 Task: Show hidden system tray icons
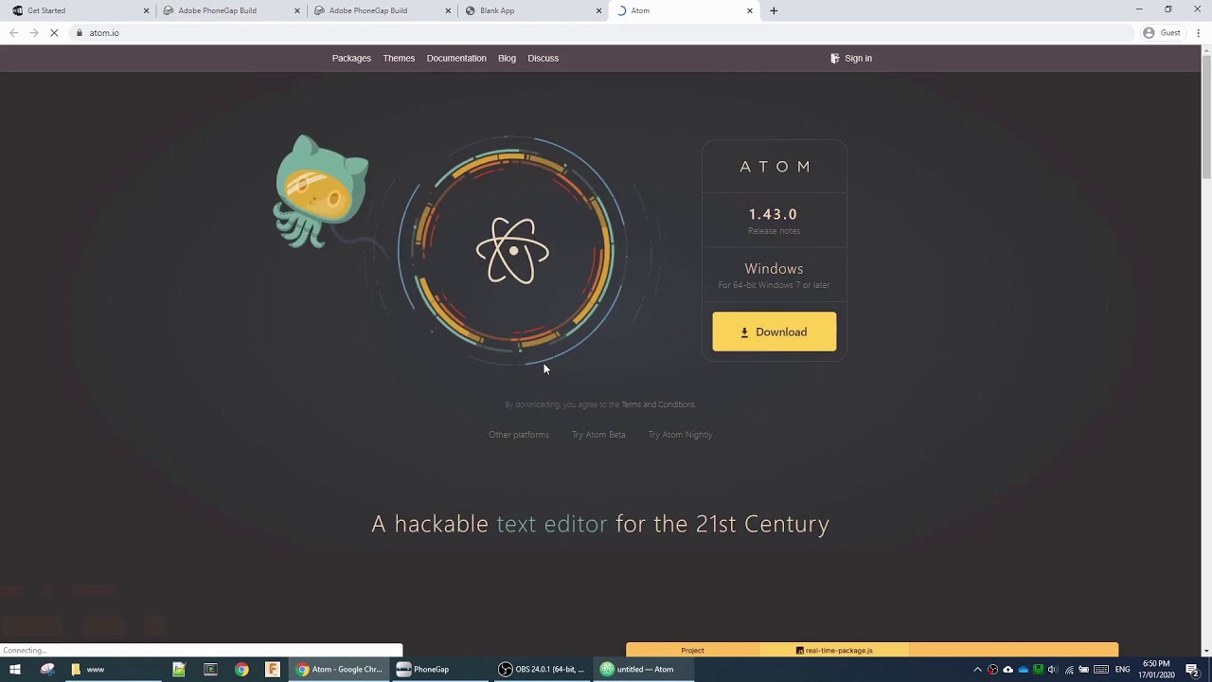(977, 670)
